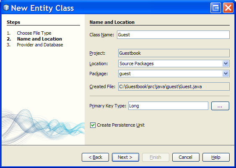Open Help for this wizard
This screenshot has height=168, width=236.
216,157
